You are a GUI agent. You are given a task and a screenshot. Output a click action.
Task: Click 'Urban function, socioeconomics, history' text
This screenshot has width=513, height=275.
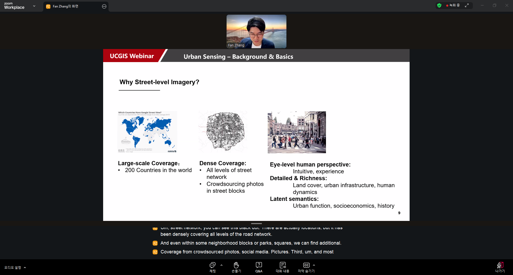pos(344,206)
